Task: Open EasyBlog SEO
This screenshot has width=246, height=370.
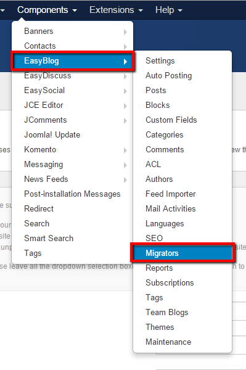Action: click(x=182, y=238)
